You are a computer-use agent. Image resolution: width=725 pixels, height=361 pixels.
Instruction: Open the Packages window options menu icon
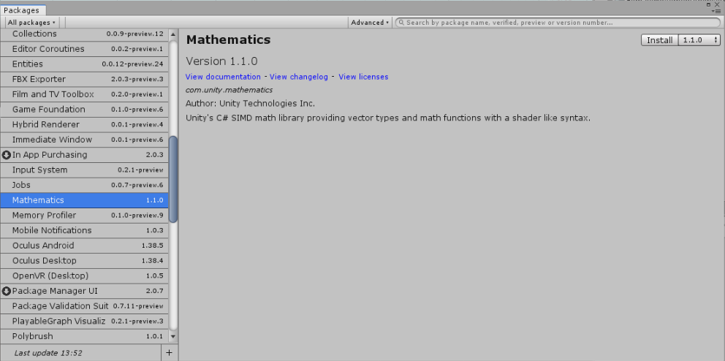[x=717, y=11]
